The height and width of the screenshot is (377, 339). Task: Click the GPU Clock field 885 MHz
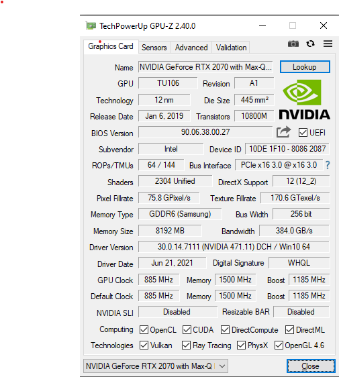tap(159, 280)
